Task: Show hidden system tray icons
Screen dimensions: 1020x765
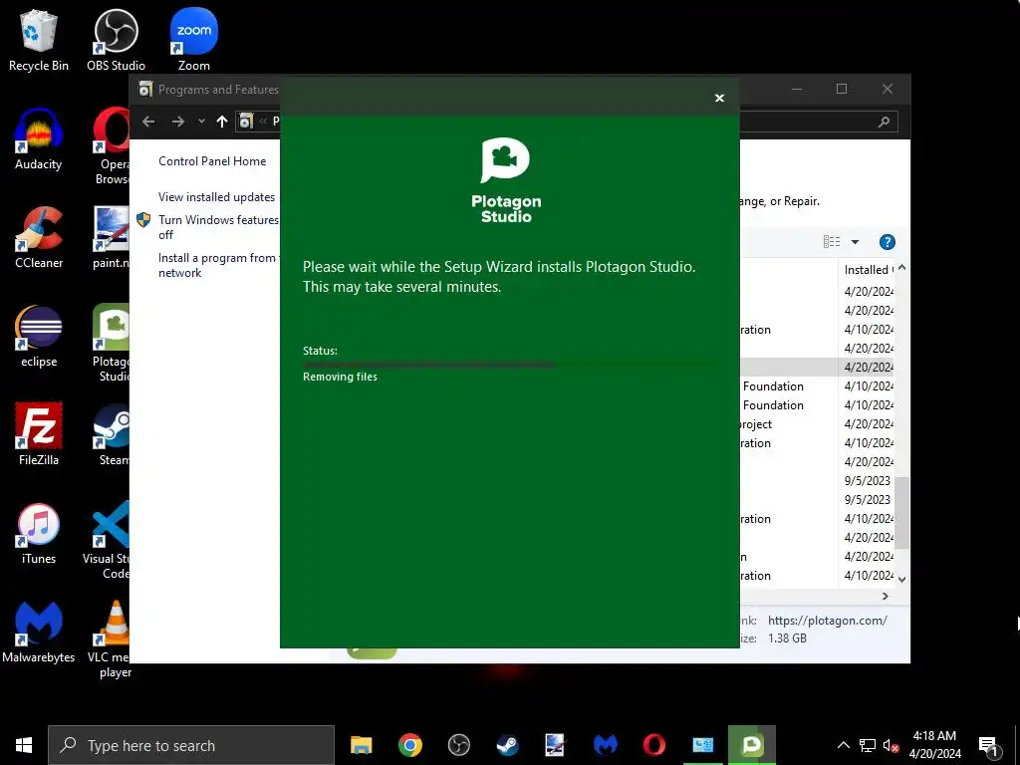Action: 843,745
